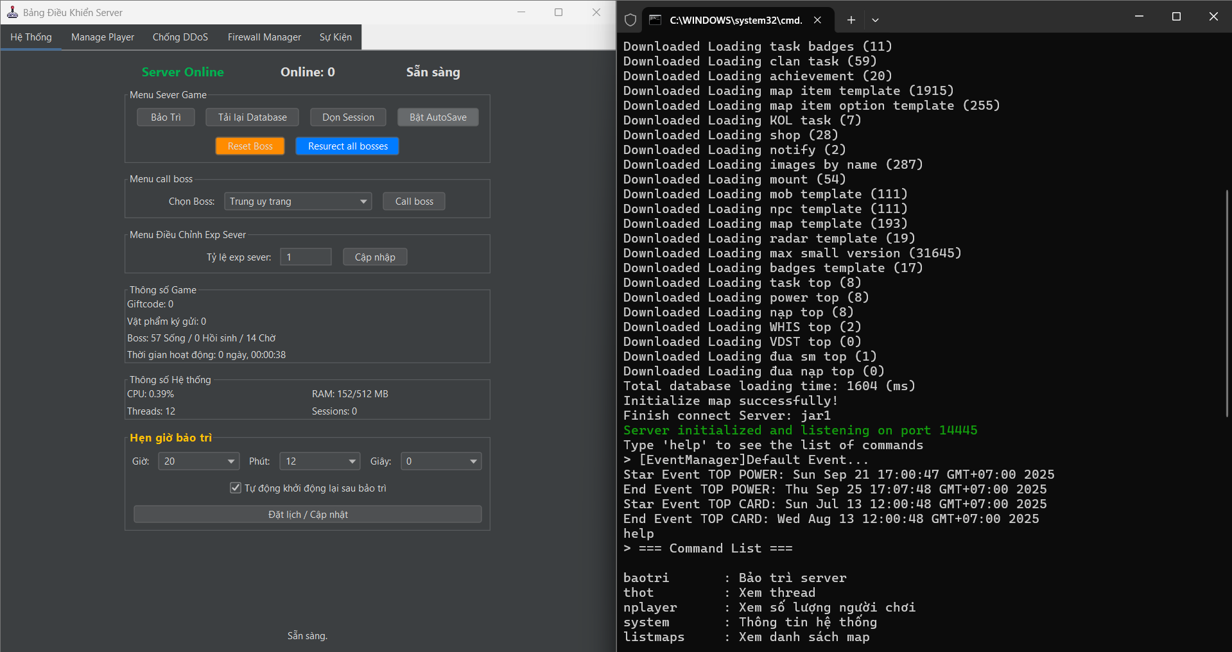Click the listmaps command line in terminal
This screenshot has width=1232, height=652.
click(x=747, y=637)
